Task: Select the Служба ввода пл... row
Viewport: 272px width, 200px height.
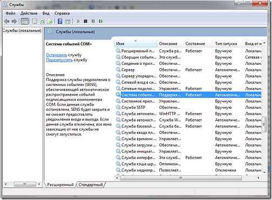Action: coord(188,132)
